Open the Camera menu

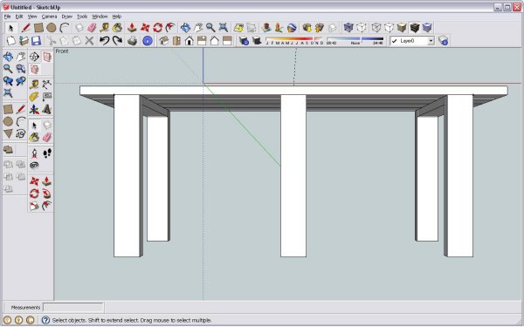49,17
